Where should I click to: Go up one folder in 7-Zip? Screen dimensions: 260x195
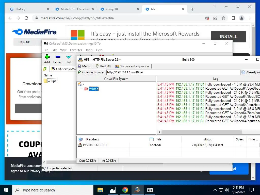coord(45,69)
